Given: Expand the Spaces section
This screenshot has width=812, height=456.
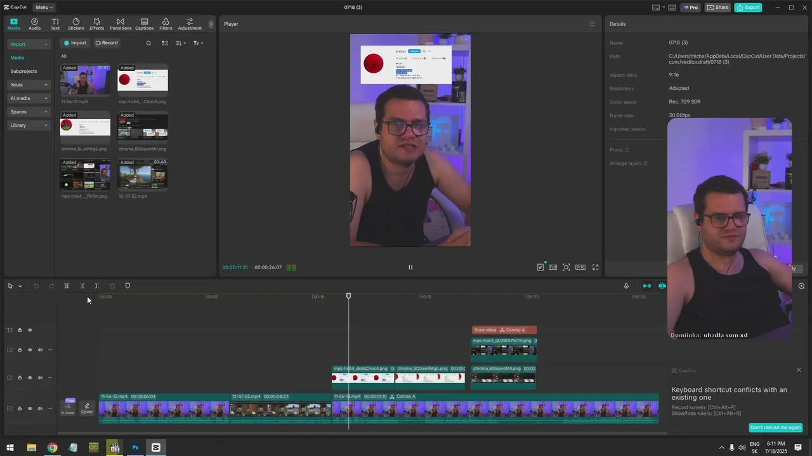Looking at the screenshot, I should pyautogui.click(x=29, y=111).
